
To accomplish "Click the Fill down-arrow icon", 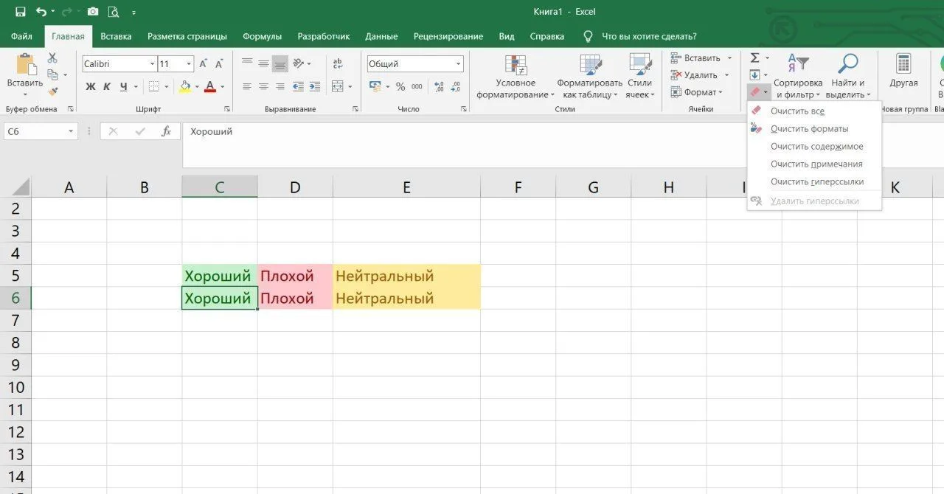I will [x=754, y=75].
